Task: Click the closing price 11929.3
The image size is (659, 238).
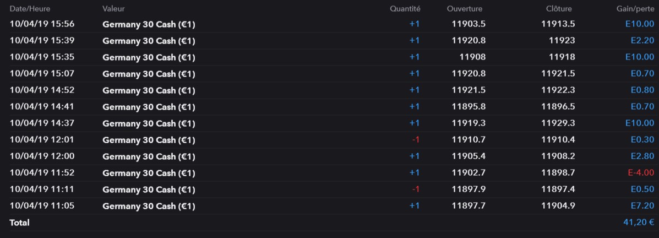Action: pyautogui.click(x=558, y=123)
